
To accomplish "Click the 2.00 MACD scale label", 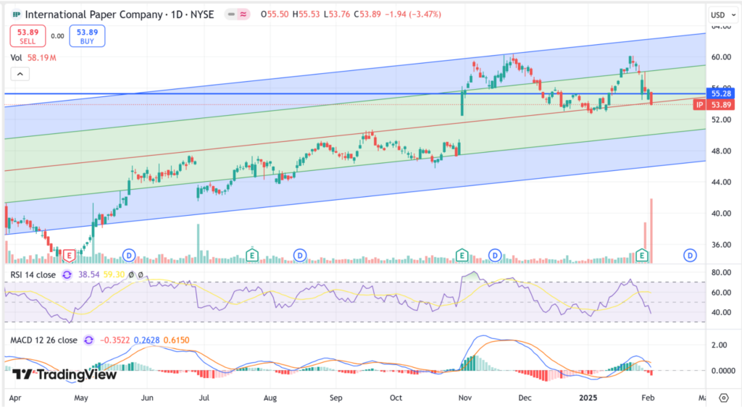I will tap(720, 345).
